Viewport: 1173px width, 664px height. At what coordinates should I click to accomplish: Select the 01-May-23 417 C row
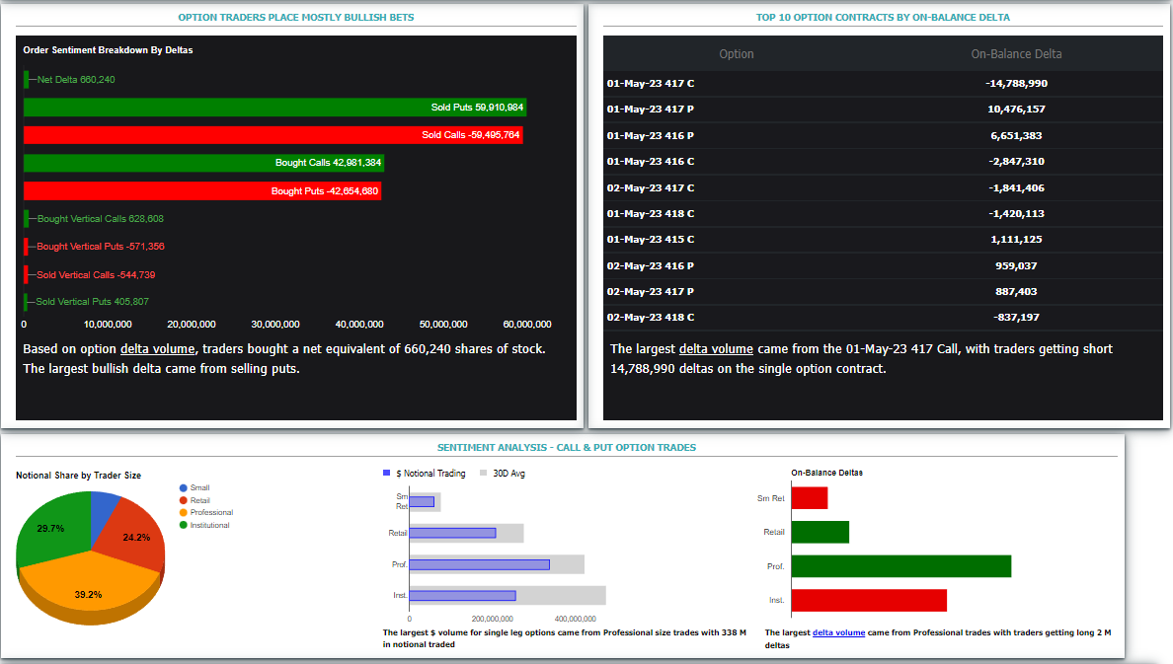click(x=883, y=84)
